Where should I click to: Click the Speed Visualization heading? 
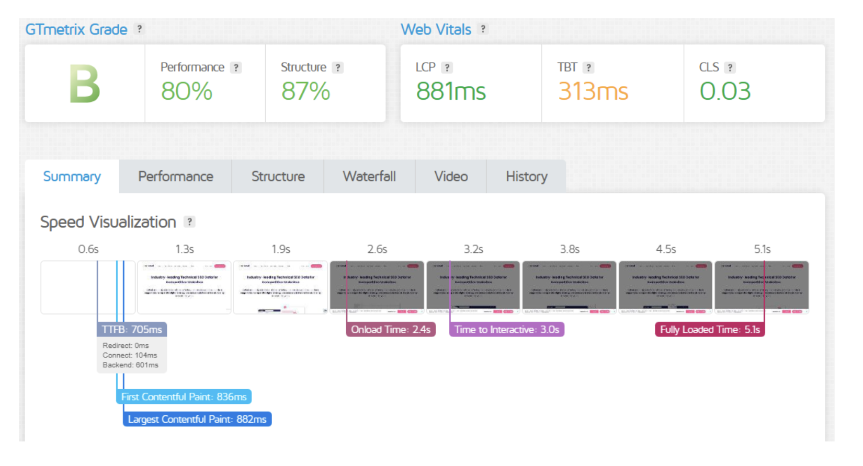108,222
